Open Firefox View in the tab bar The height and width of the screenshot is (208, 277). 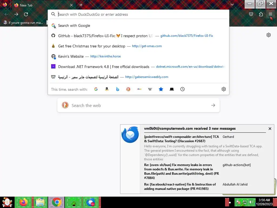click(5, 5)
